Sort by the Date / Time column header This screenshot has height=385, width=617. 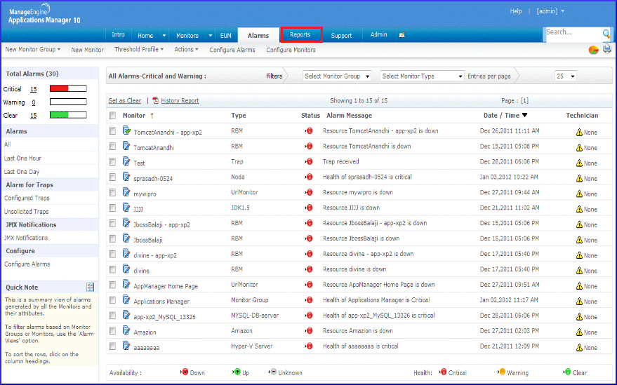click(x=505, y=115)
